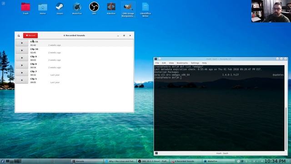This screenshot has height=164, width=291.
Task: Open the Konsole Bookmarks menu
Action: [182, 63]
